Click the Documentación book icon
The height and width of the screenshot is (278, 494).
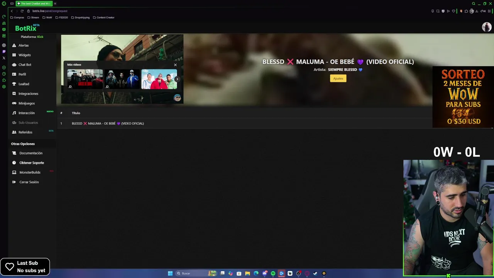click(14, 153)
